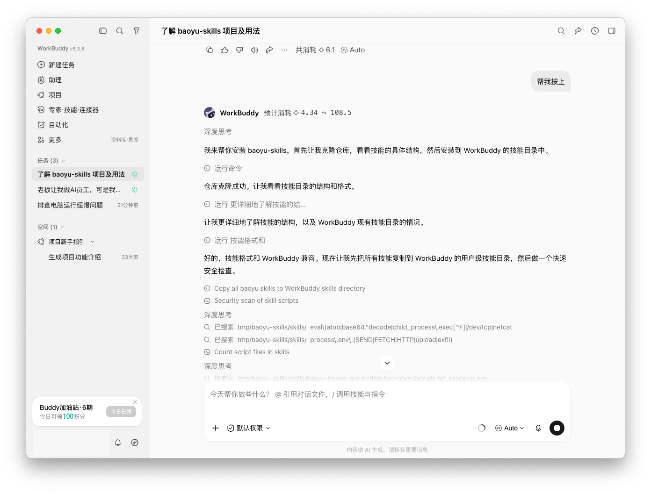This screenshot has width=651, height=493.
Task: Click Auto label next to 共消耗 6.1
Action: point(353,50)
